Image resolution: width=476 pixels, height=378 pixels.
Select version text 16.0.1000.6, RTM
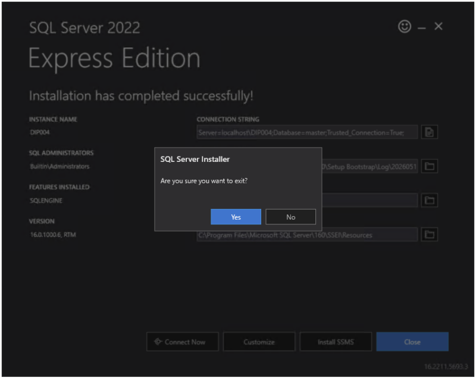53,235
